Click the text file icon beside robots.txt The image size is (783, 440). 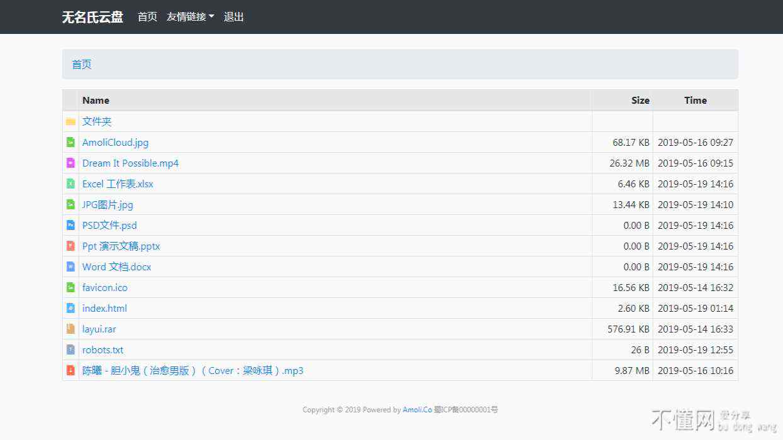70,349
